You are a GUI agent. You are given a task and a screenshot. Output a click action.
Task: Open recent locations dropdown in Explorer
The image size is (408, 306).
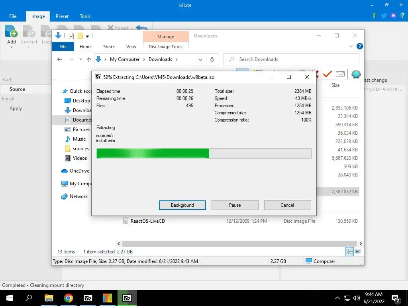(x=80, y=59)
